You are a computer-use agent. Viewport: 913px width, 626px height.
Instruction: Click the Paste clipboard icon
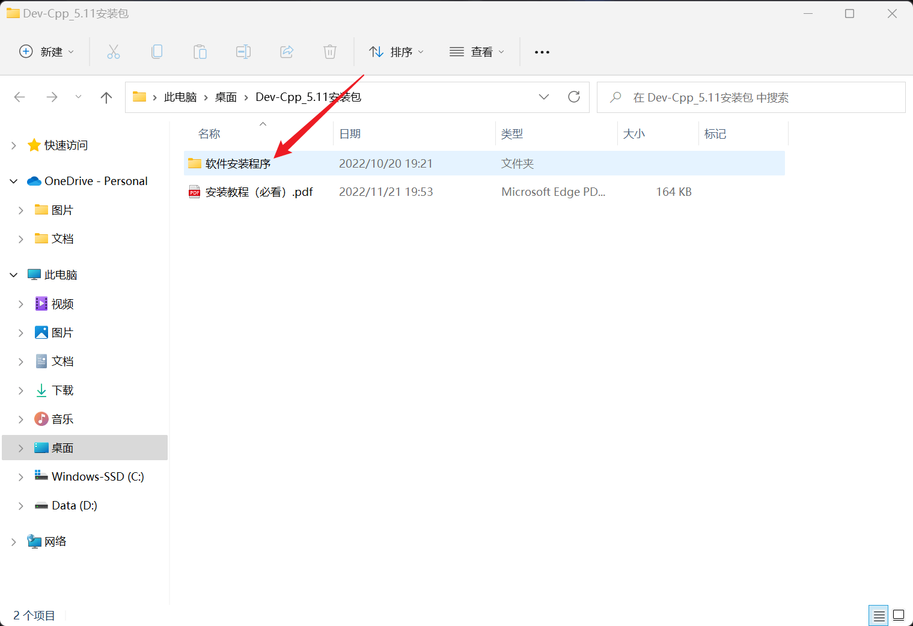pos(200,52)
